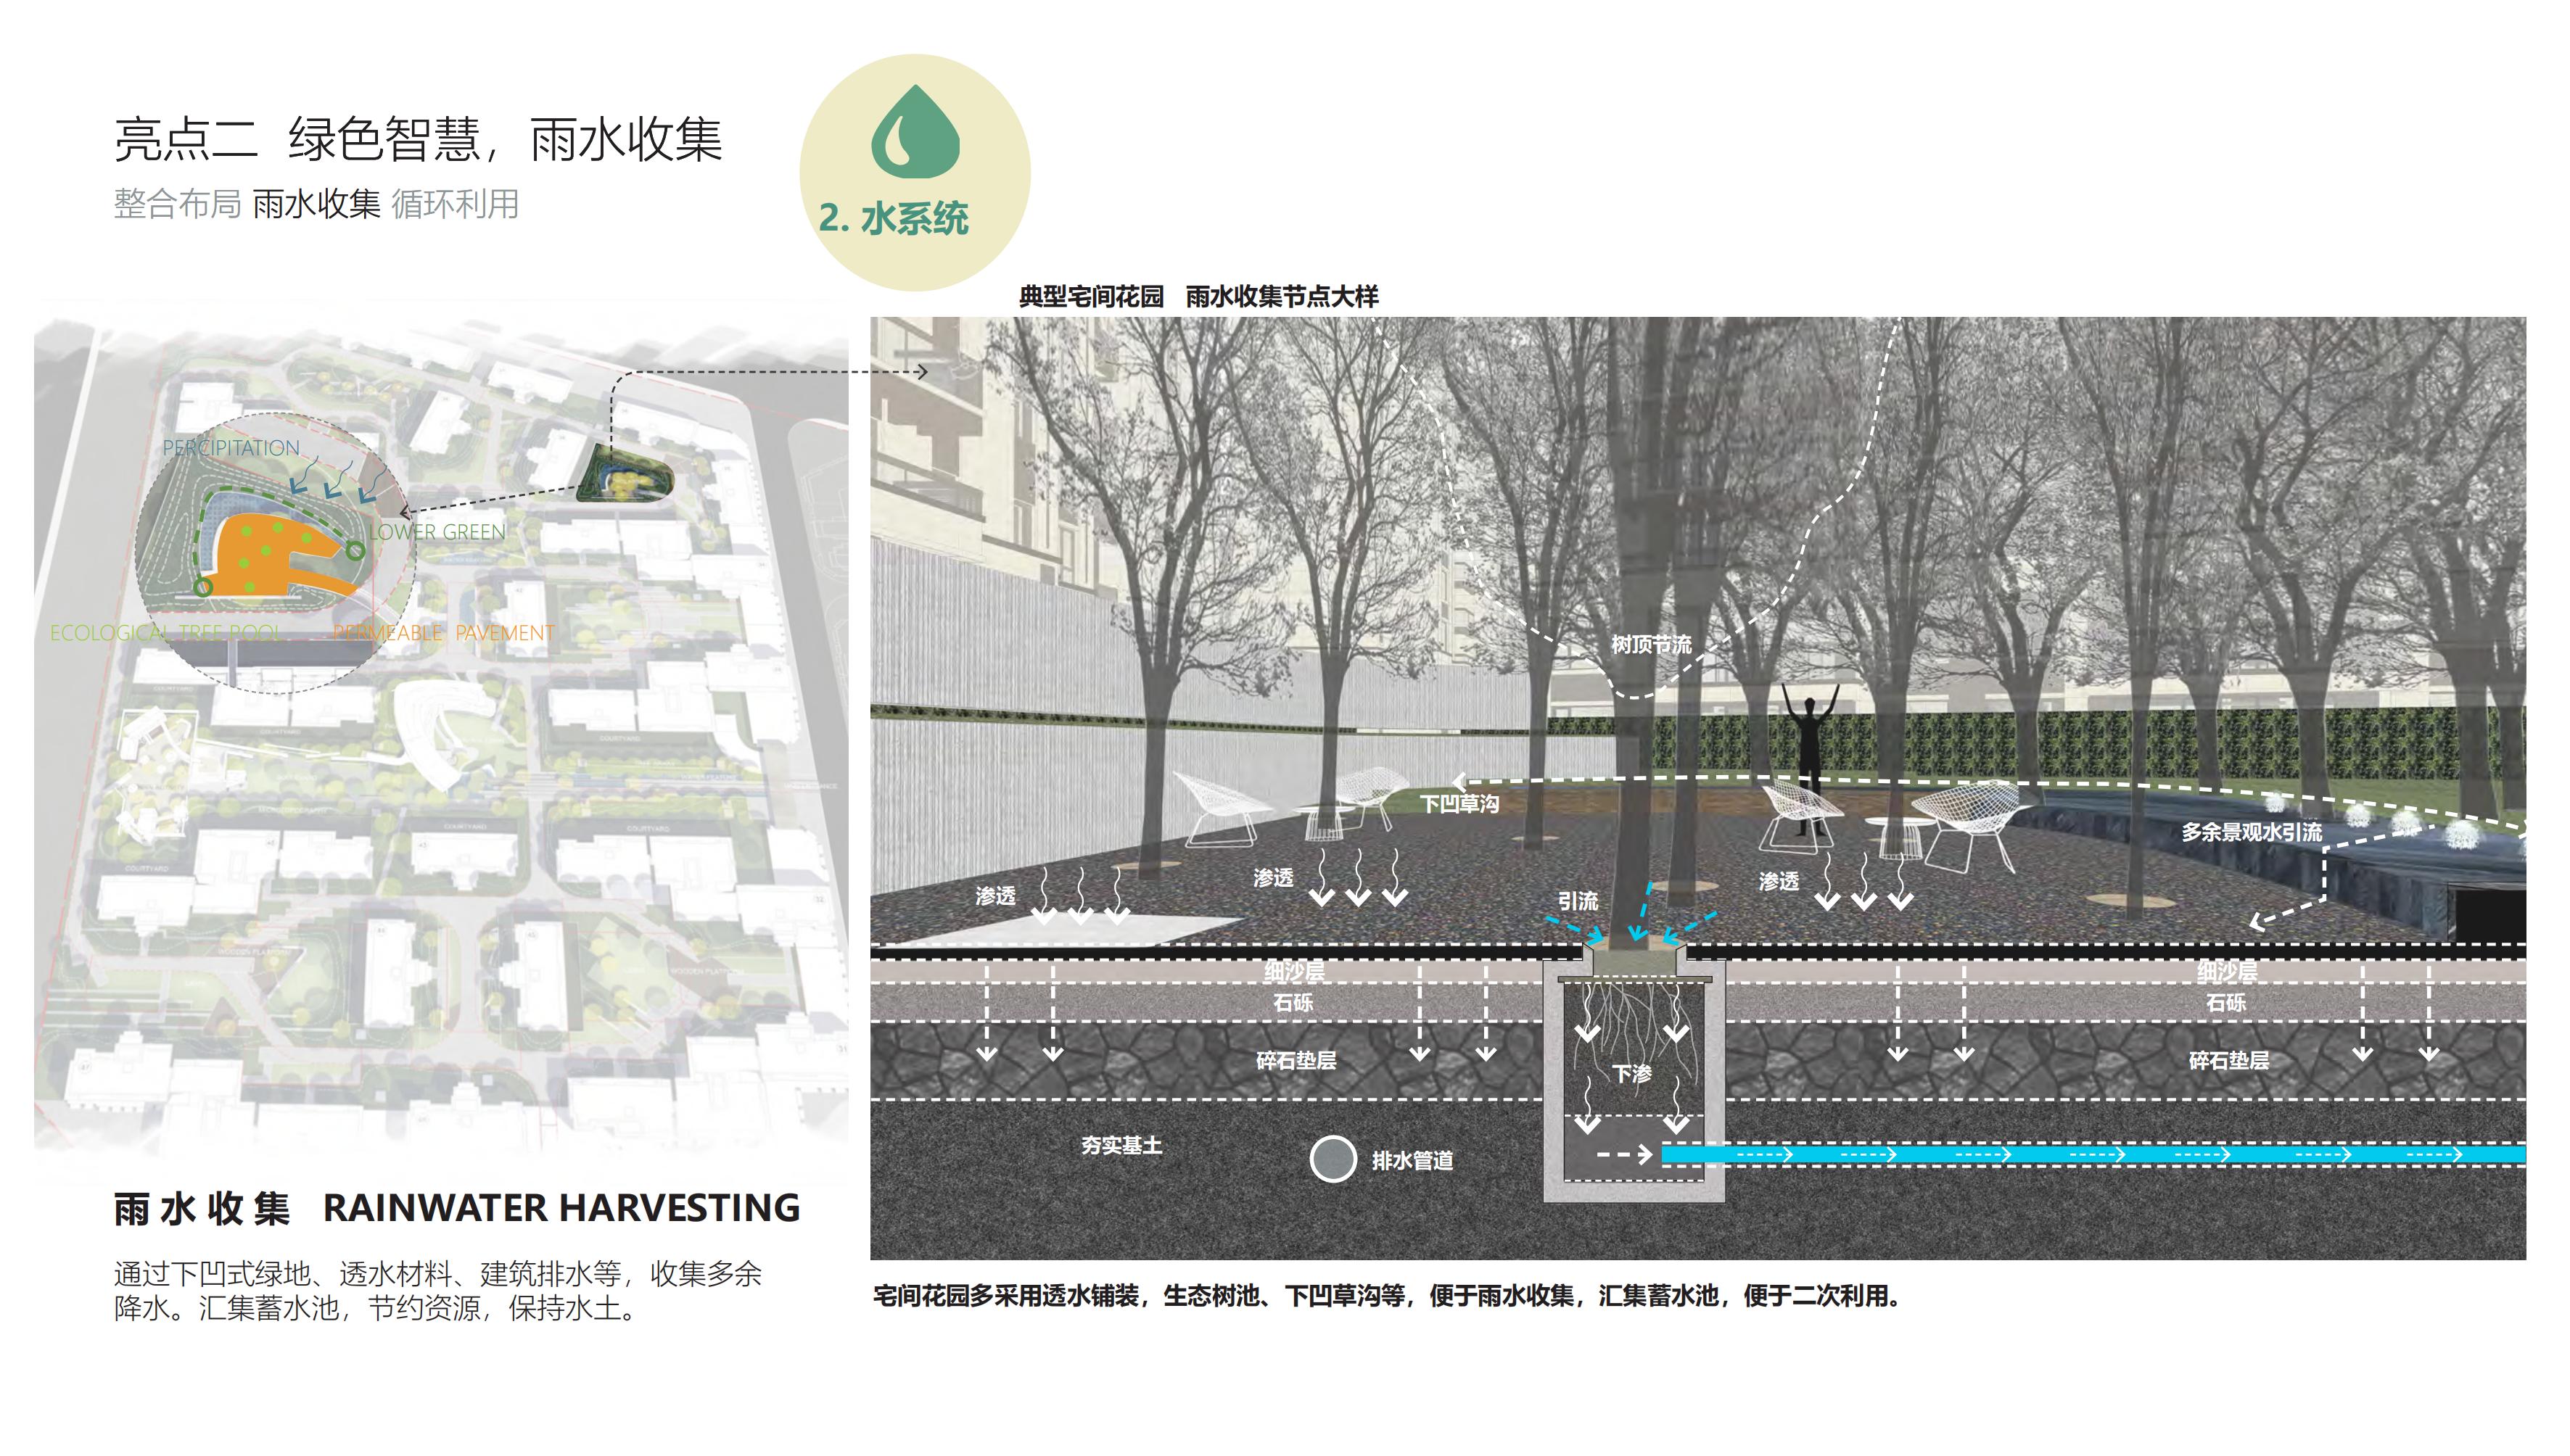Click the cyan drainage pipe line
This screenshot has width=2570, height=1456.
pos(2093,1155)
